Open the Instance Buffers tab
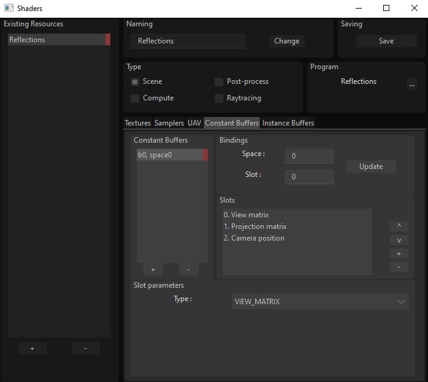This screenshot has width=428, height=382. [288, 123]
